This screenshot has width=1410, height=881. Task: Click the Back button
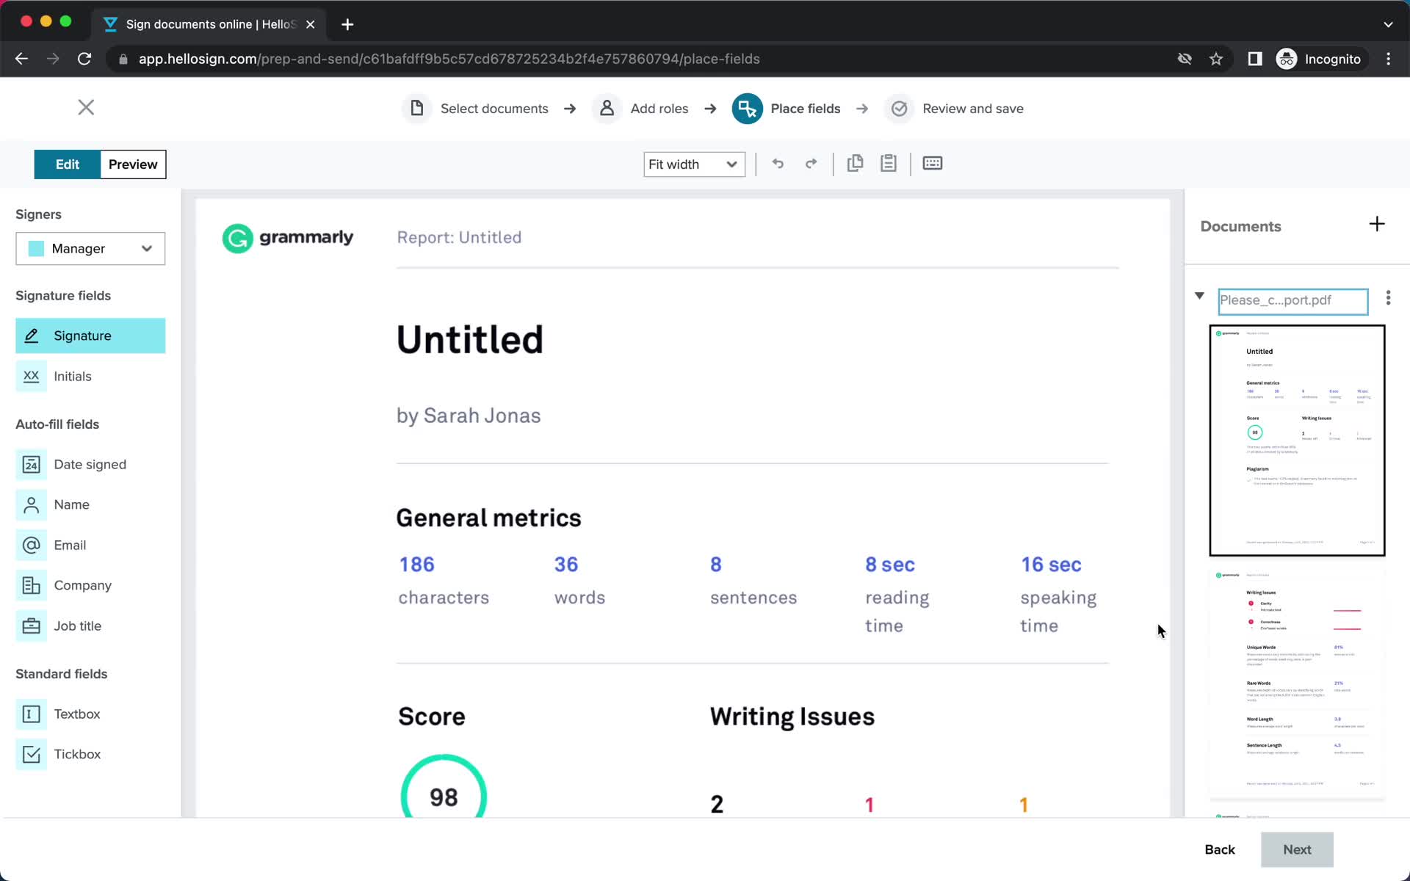(1220, 849)
